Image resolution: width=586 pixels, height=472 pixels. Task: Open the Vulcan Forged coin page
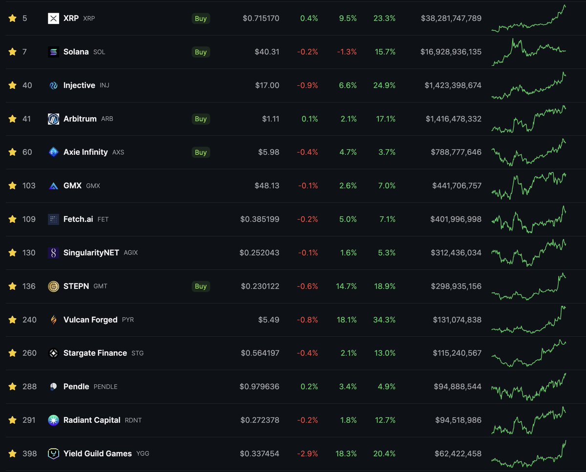pos(90,320)
